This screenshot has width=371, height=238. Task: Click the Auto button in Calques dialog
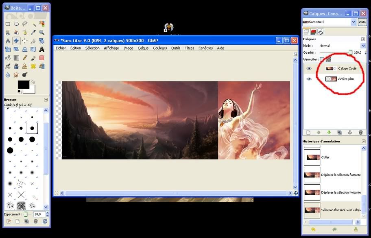362,22
